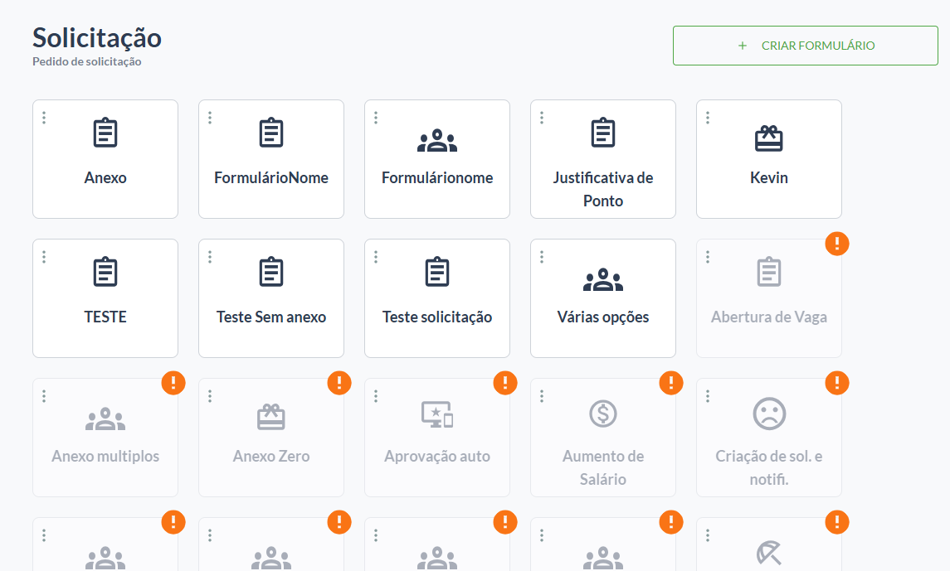Open options menu on Justificativa de Ponto card

pos(542,118)
